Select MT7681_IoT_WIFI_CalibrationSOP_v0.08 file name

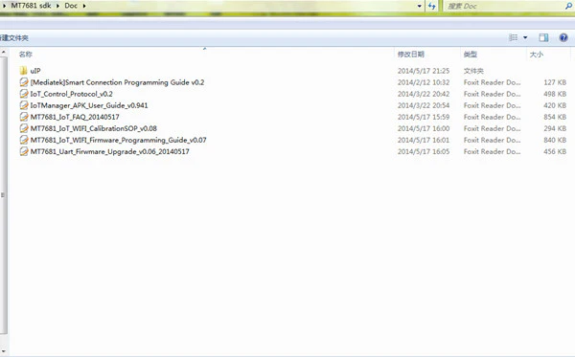tap(94, 128)
